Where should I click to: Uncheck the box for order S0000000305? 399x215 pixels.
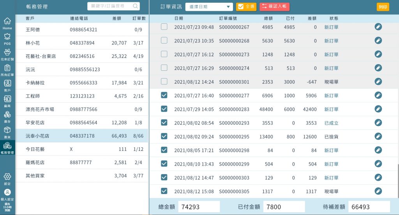164,191
